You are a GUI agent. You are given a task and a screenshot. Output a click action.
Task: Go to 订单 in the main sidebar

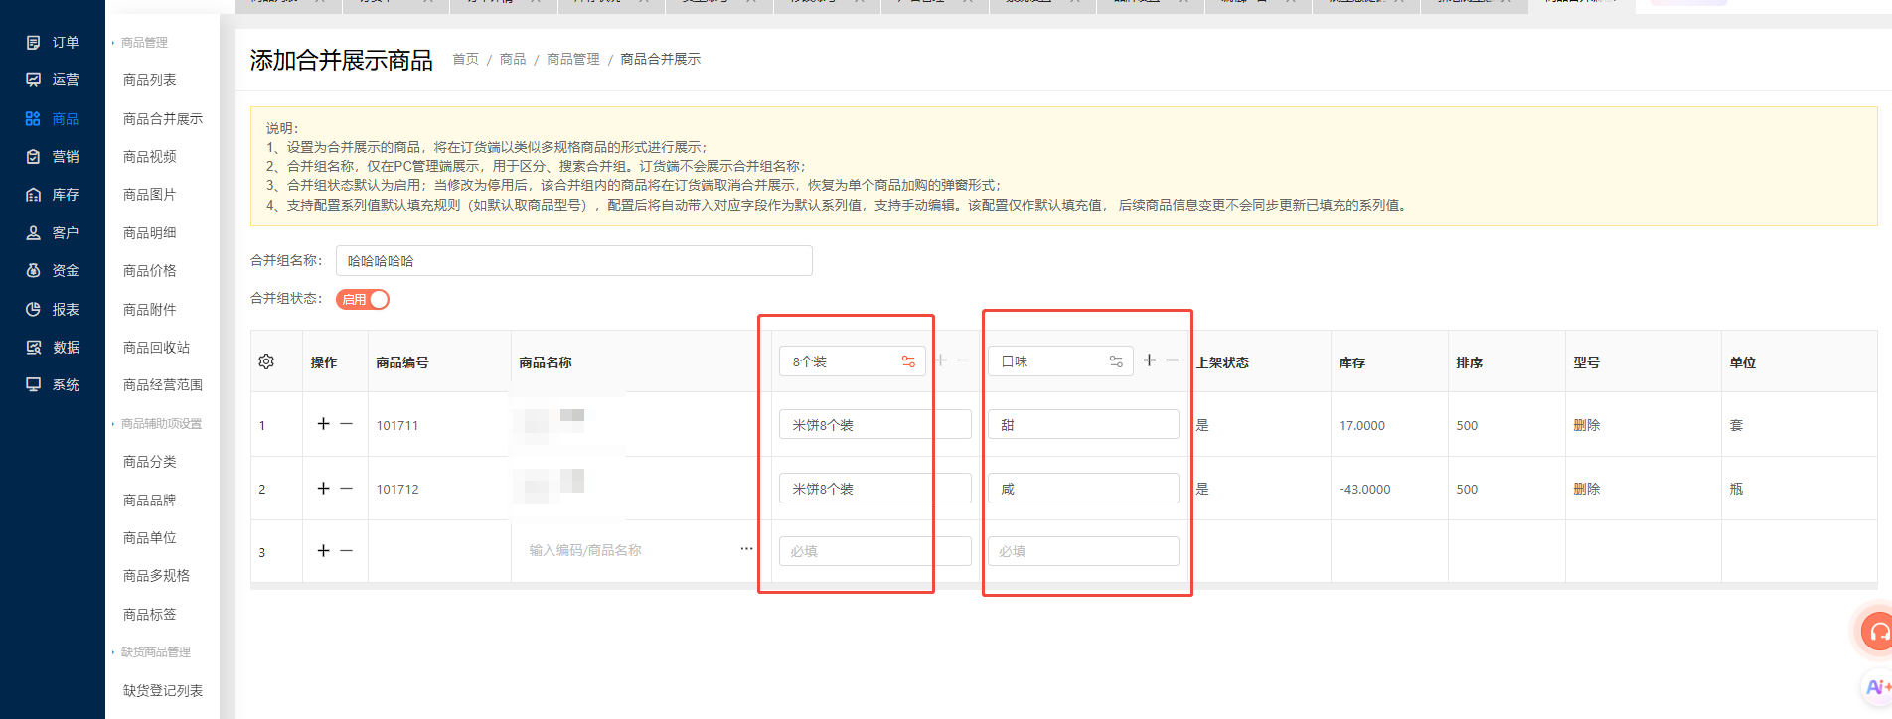(53, 42)
